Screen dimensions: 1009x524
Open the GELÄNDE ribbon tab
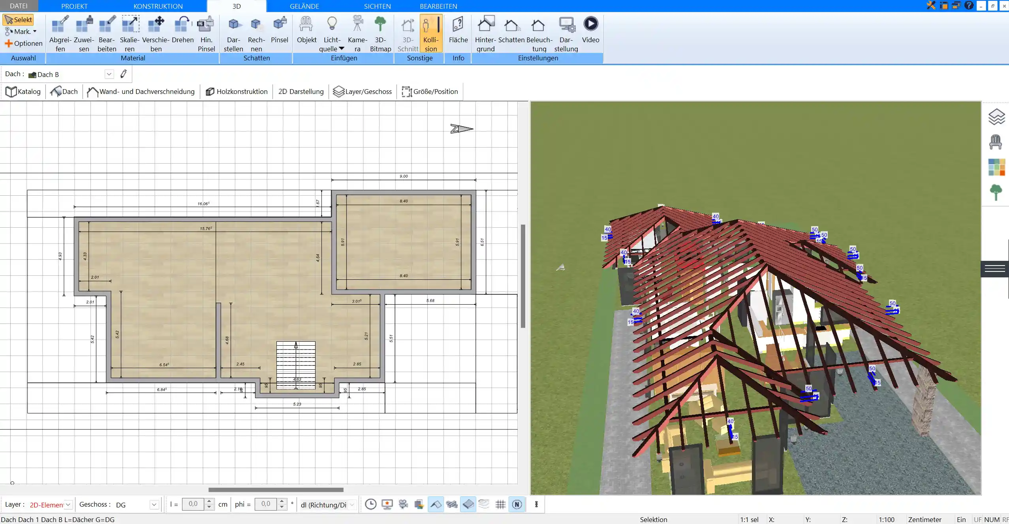(x=304, y=6)
